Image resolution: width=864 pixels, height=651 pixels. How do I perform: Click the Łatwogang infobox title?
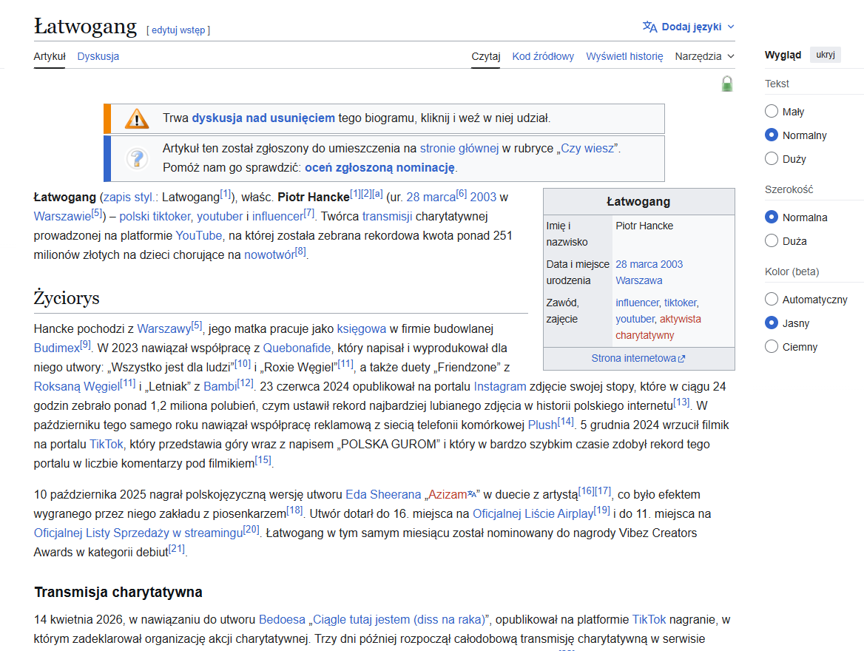(x=638, y=202)
